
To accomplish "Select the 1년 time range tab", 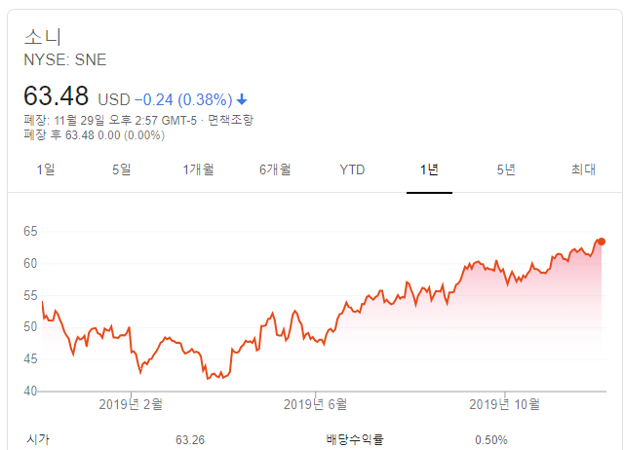I will click(429, 169).
